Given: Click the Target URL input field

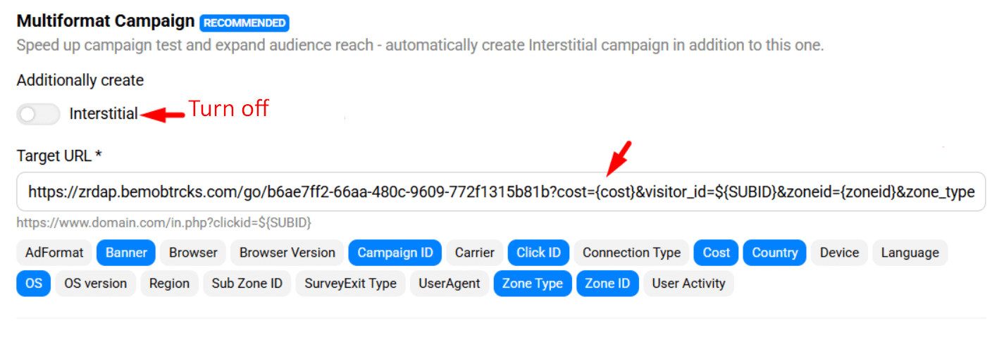Looking at the screenshot, I should pos(501,191).
